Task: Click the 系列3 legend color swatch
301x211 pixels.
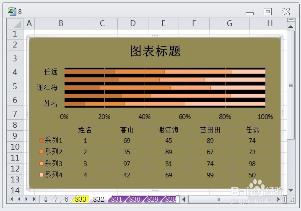Action: click(x=41, y=164)
